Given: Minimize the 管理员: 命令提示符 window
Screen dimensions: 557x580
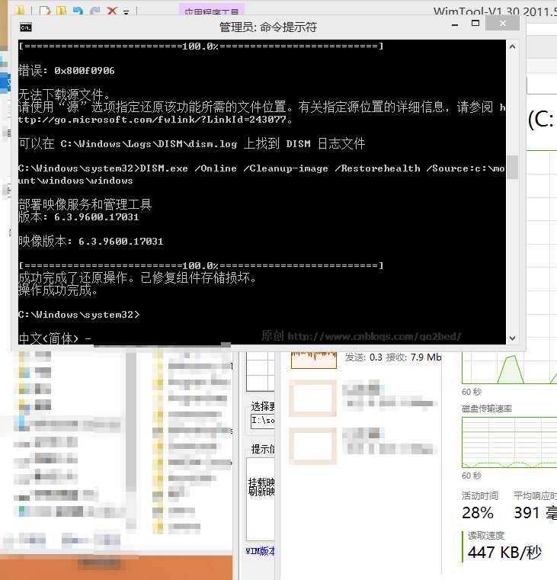Looking at the screenshot, I should pyautogui.click(x=455, y=25).
